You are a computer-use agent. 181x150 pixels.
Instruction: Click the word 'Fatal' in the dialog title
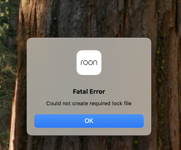pos(80,92)
